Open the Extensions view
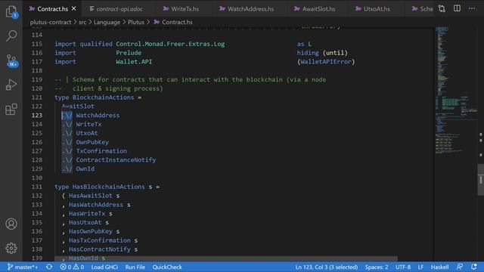Viewport: 484px width, 272px height. (x=11, y=109)
